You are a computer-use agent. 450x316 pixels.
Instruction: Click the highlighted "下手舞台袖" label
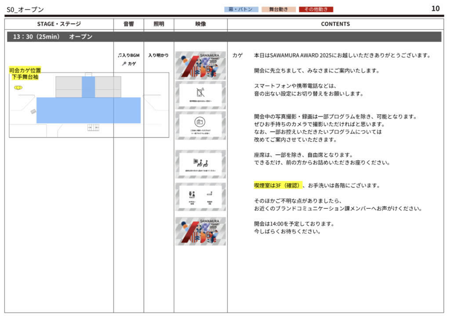(25, 77)
